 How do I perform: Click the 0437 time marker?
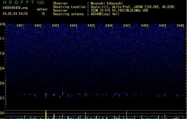[x=127, y=26]
